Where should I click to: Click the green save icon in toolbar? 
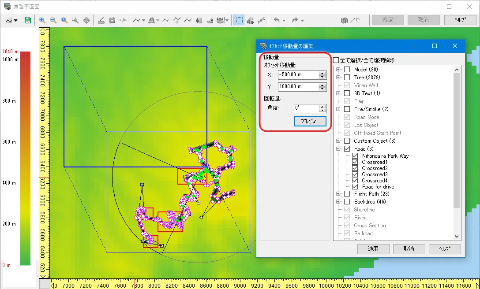(x=28, y=20)
